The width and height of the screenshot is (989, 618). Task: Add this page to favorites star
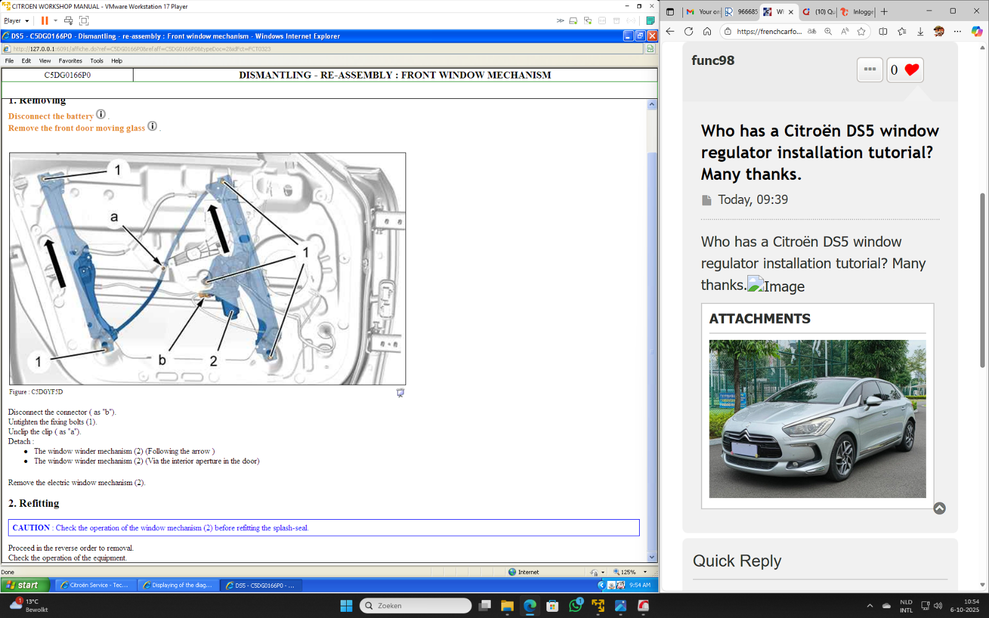(x=861, y=32)
